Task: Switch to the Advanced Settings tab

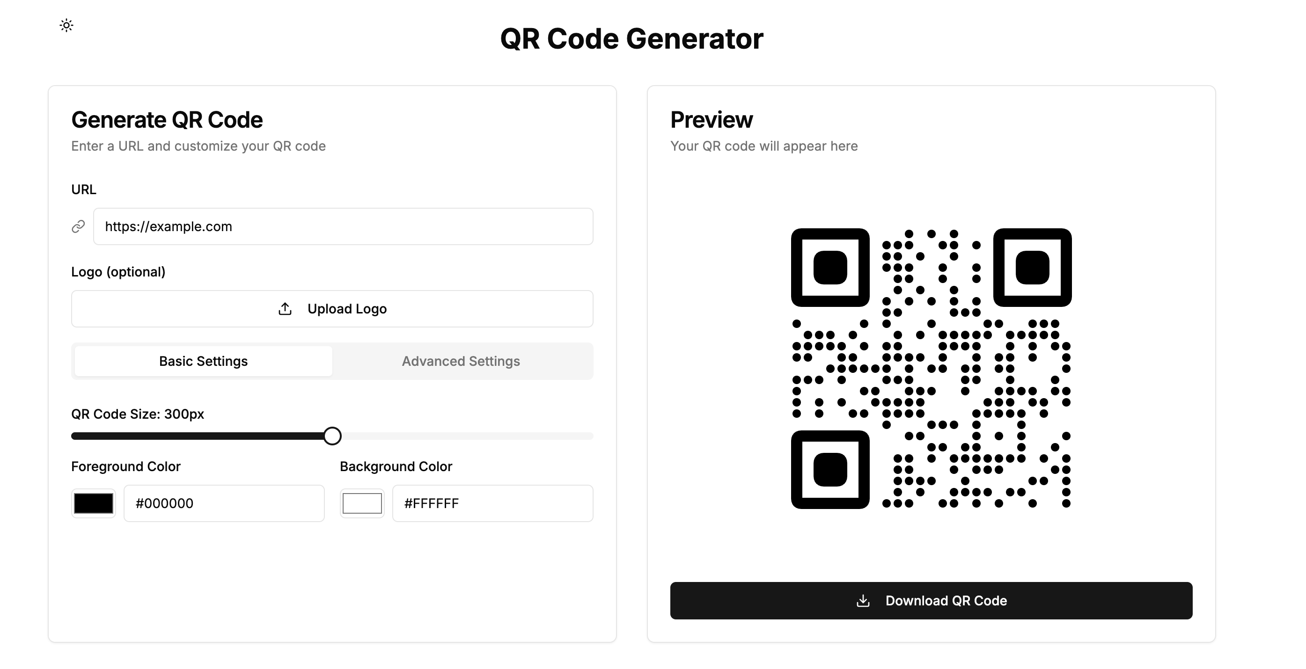Action: tap(461, 361)
